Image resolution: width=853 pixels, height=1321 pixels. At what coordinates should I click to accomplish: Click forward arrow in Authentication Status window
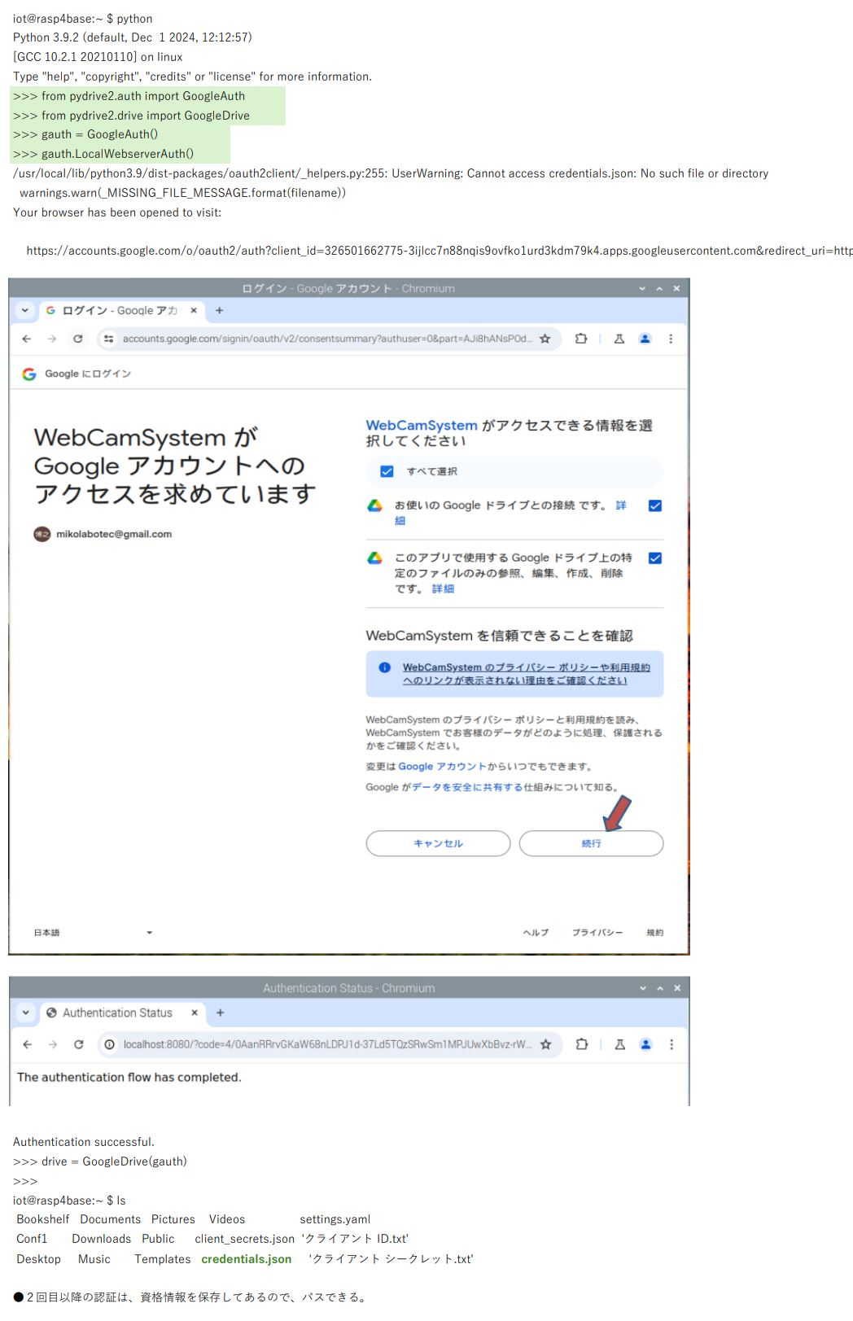pos(53,1044)
